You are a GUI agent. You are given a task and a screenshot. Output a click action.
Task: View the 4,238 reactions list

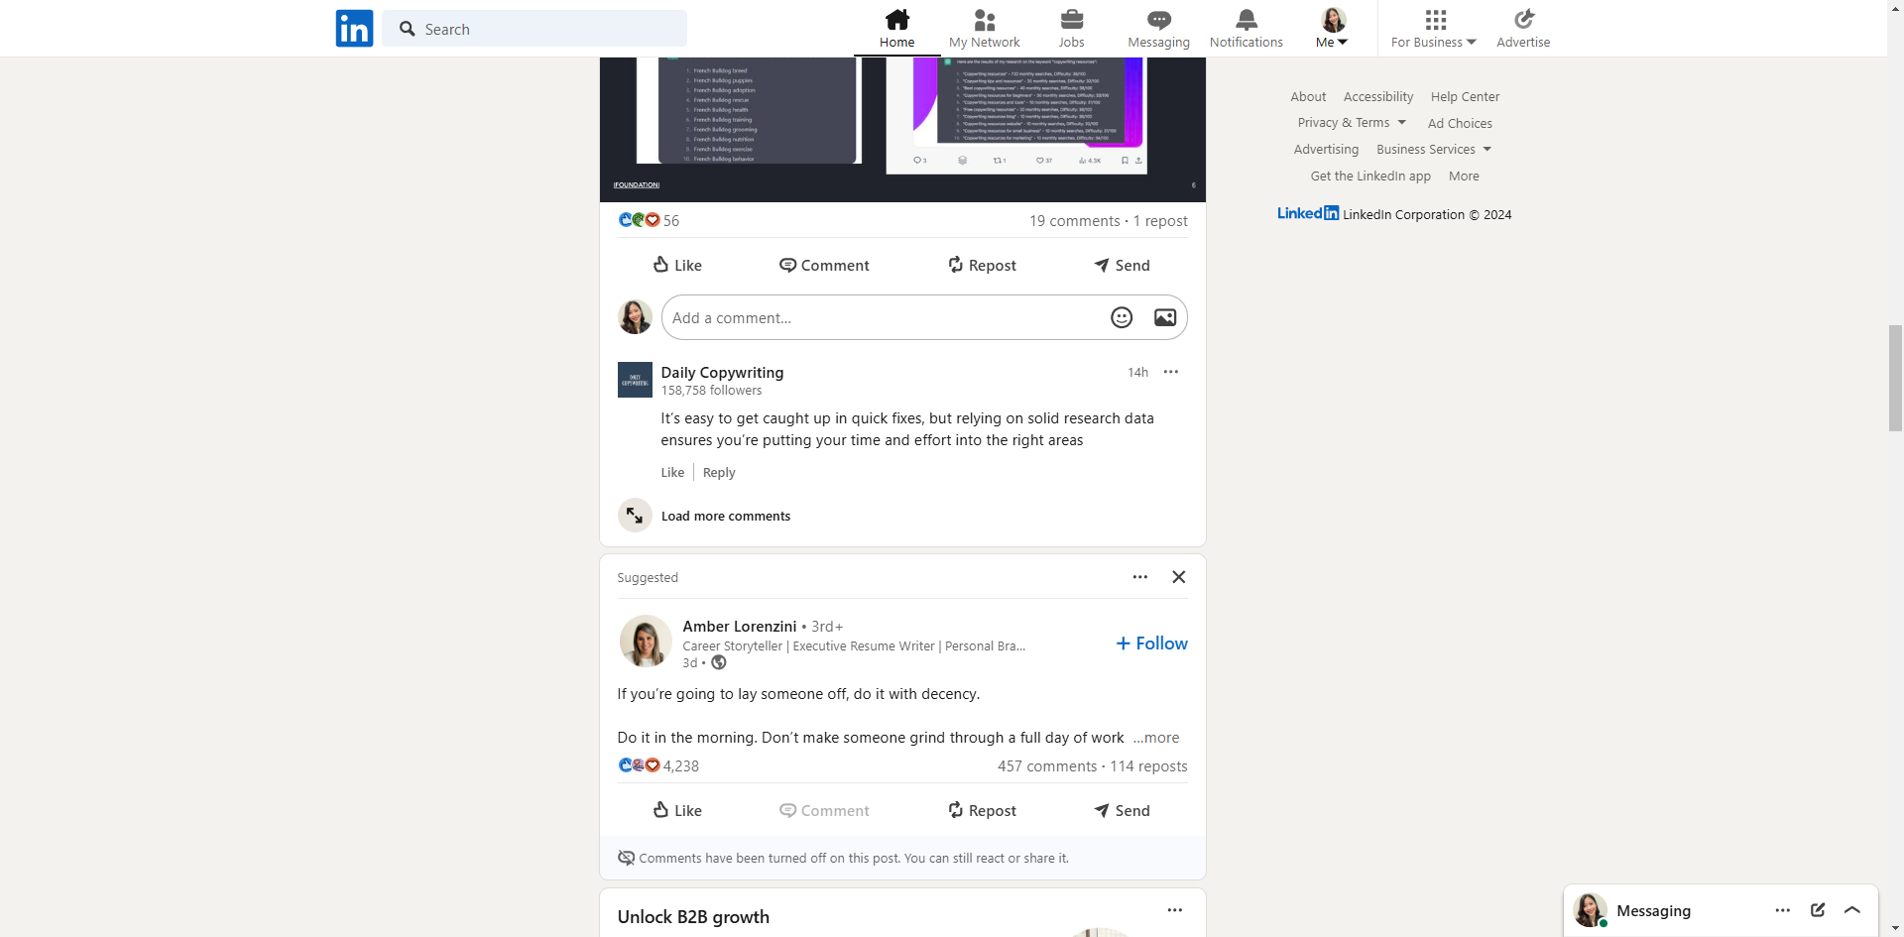658,766
